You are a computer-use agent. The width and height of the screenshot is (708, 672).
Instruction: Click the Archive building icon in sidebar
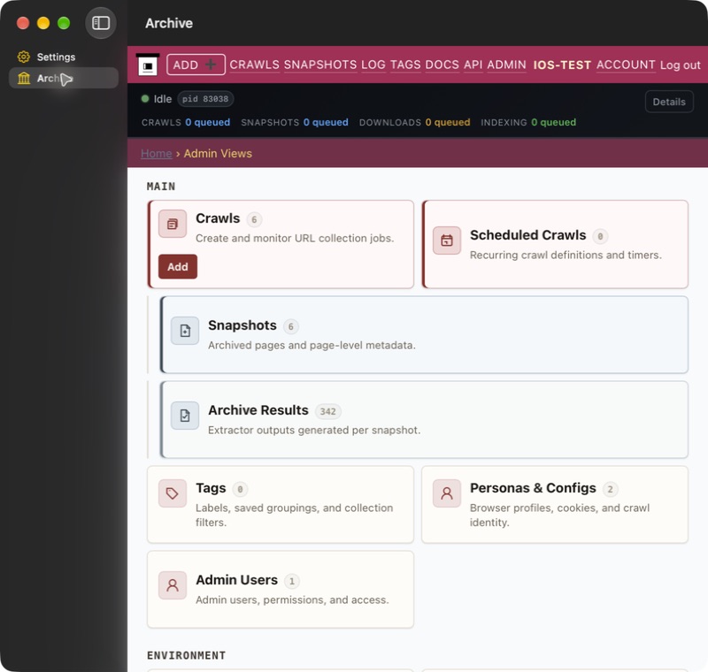click(24, 79)
